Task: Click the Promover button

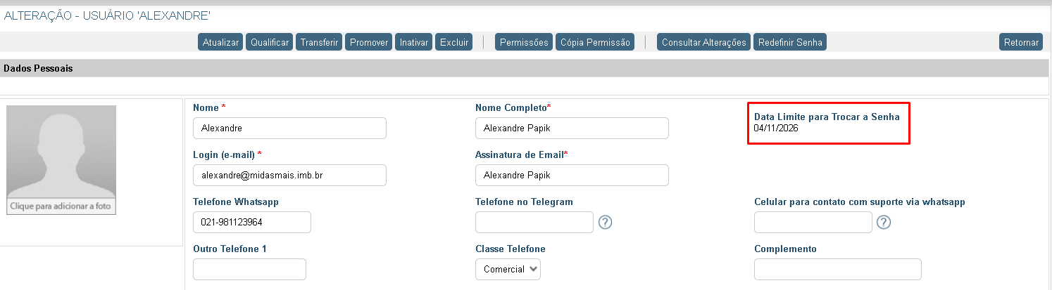Action: click(369, 42)
